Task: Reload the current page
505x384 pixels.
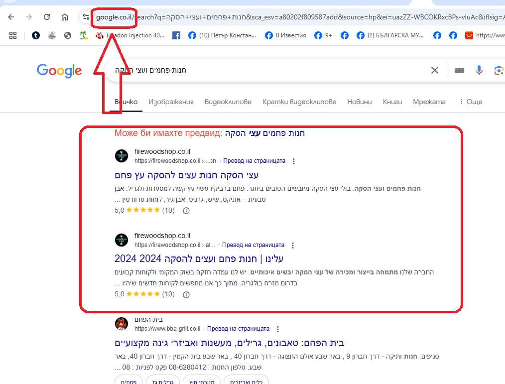Action: click(x=47, y=17)
